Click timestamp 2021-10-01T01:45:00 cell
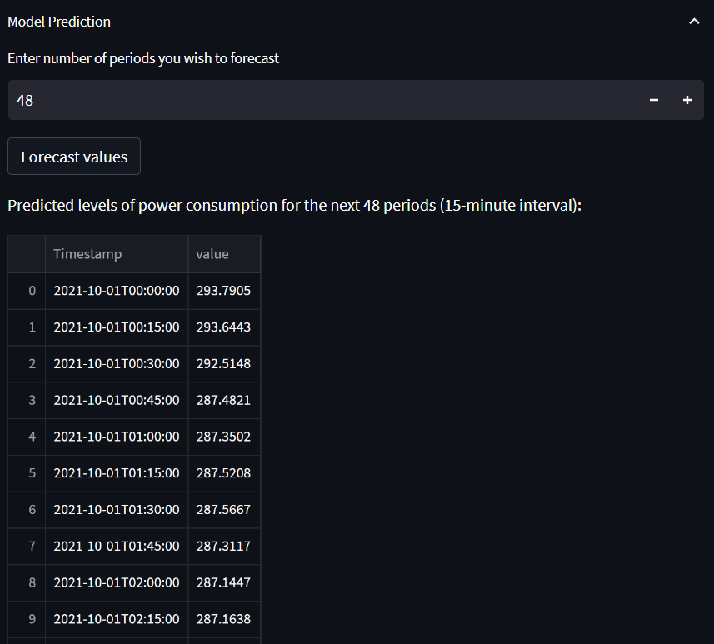This screenshot has width=714, height=644. click(116, 547)
